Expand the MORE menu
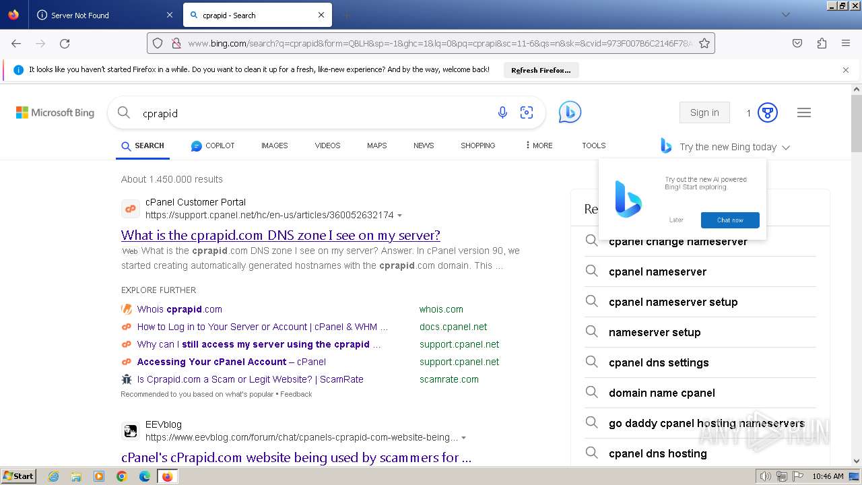The height and width of the screenshot is (485, 862). click(x=539, y=145)
